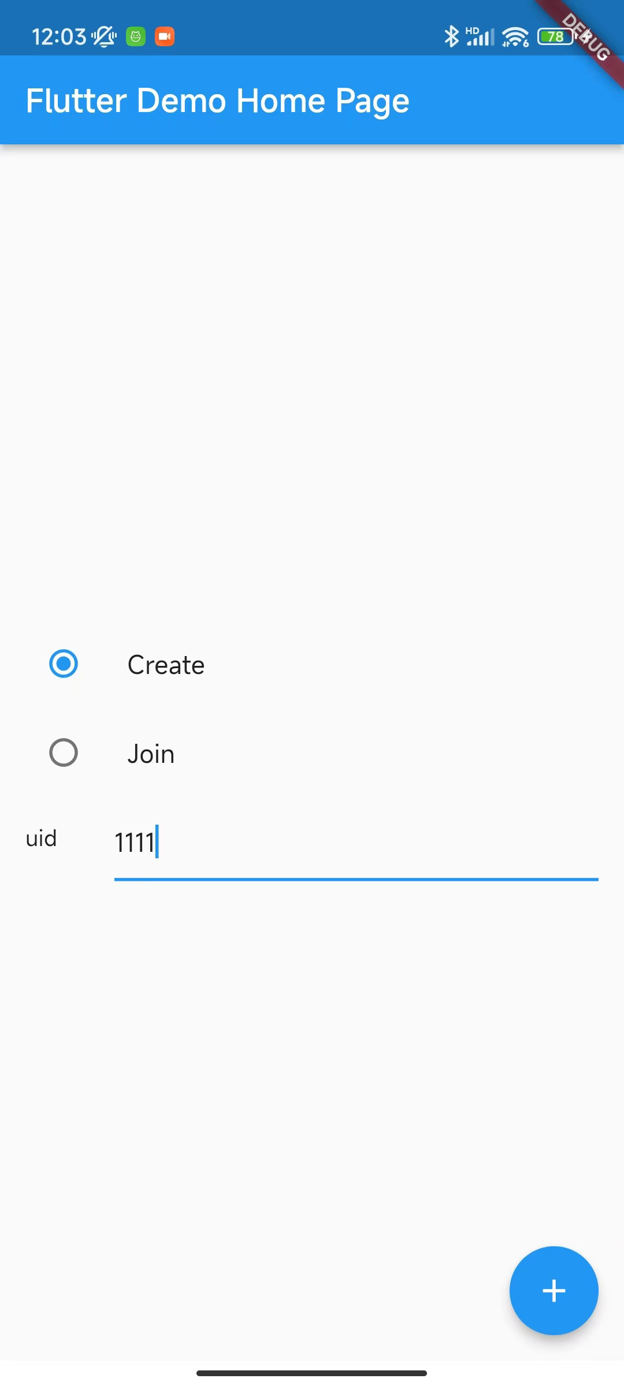The image size is (624, 1386).
Task: Tap the muted bell notification icon
Action: (x=104, y=36)
